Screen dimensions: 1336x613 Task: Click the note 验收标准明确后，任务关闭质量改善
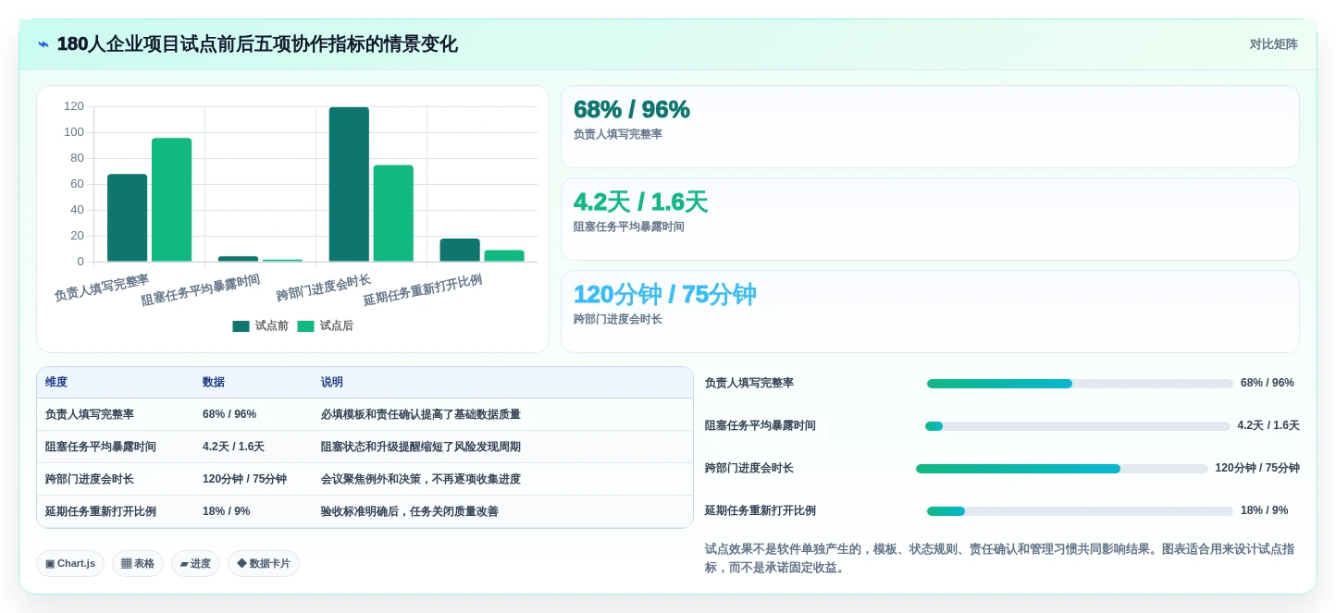point(410,511)
